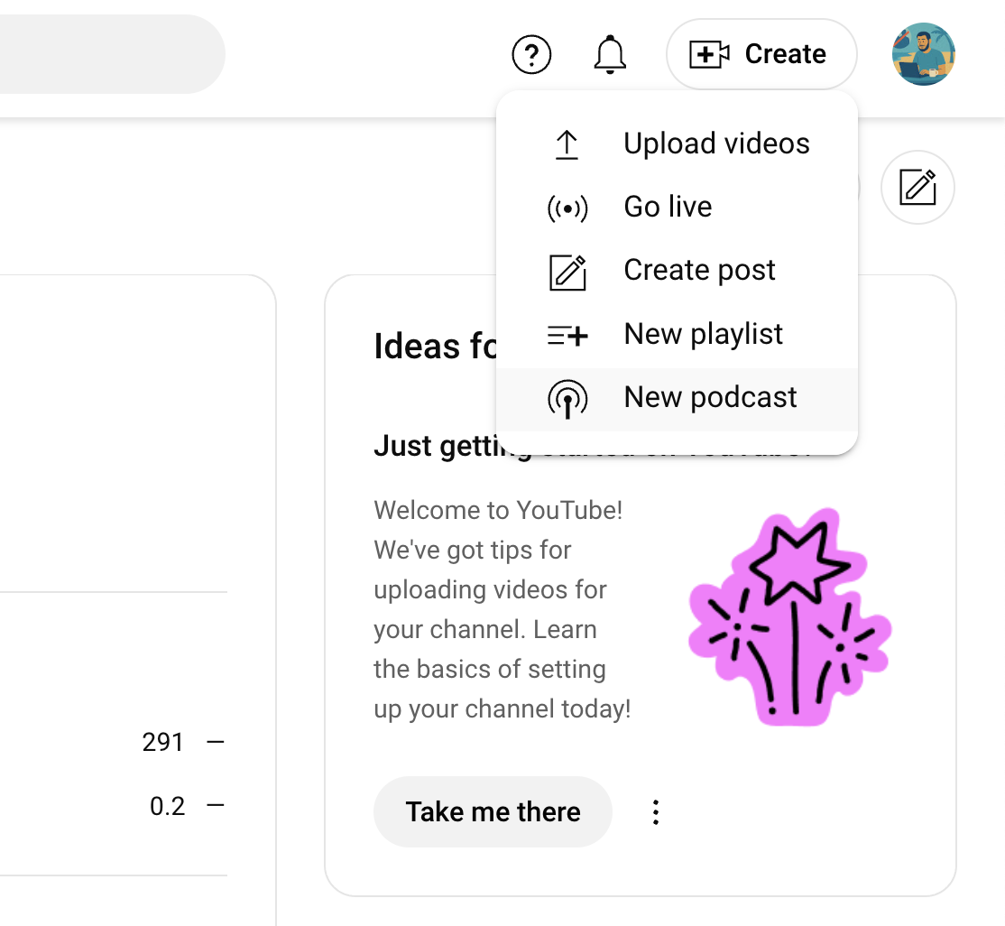Viewport: 1005px width, 926px height.
Task: Choose New podcast in menu
Action: [677, 398]
